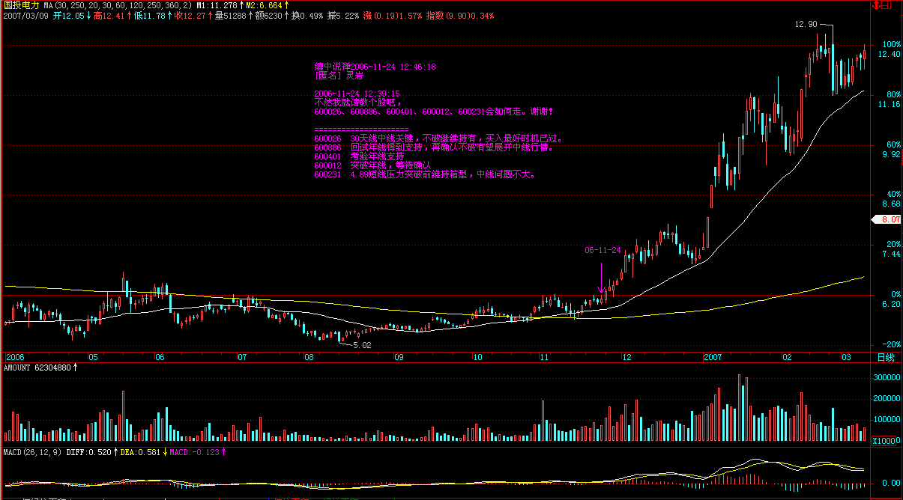Click the DIFF:0.520 value in MACD panel

88,452
